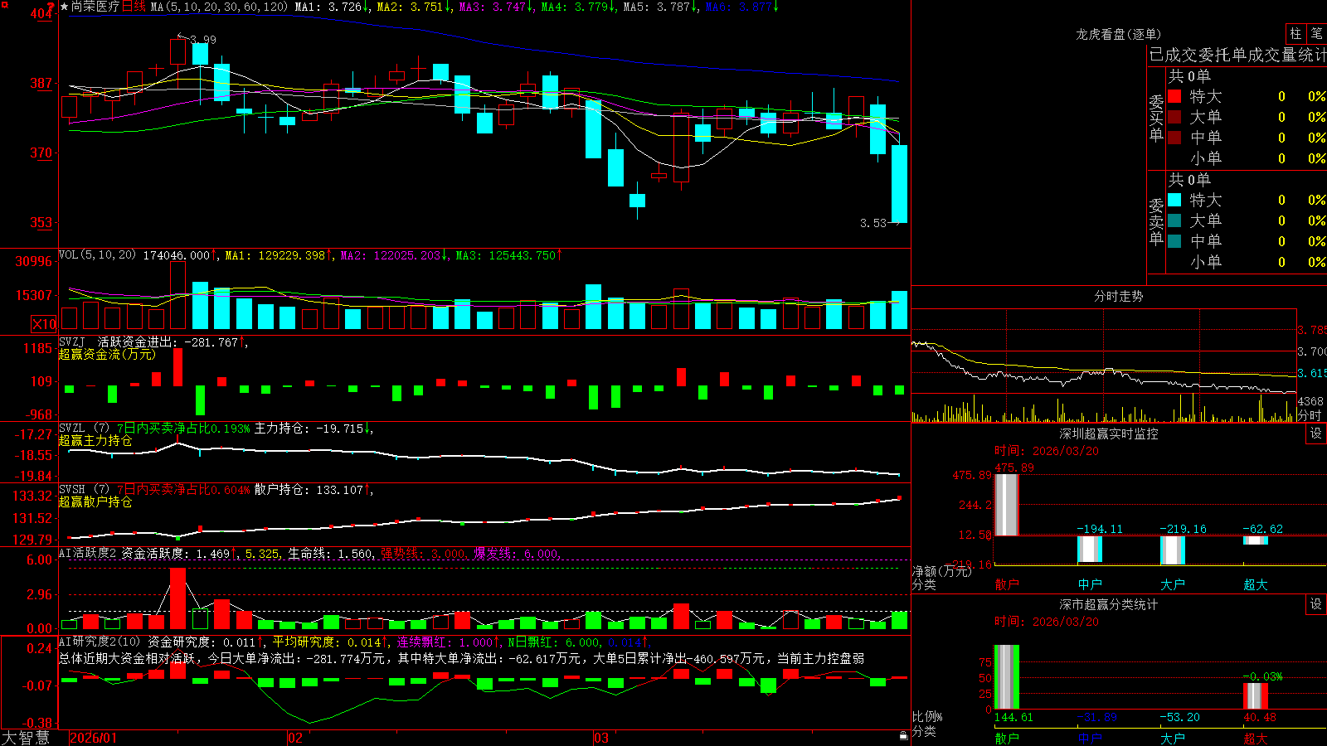The width and height of the screenshot is (1327, 746).
Task: Click the 散户 green bar valued 144.61
Action: tap(1006, 677)
